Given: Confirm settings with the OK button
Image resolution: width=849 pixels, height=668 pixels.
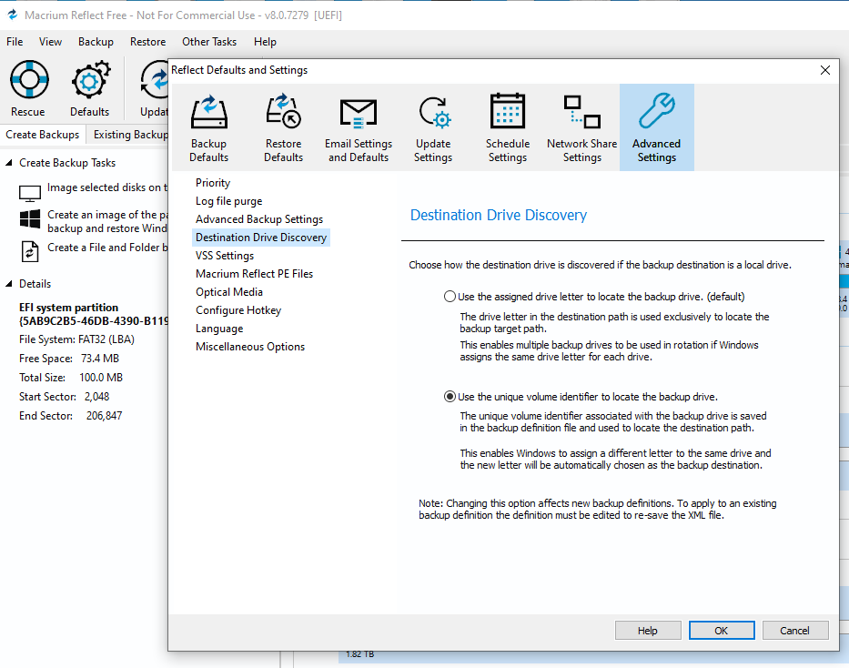Looking at the screenshot, I should coord(722,631).
